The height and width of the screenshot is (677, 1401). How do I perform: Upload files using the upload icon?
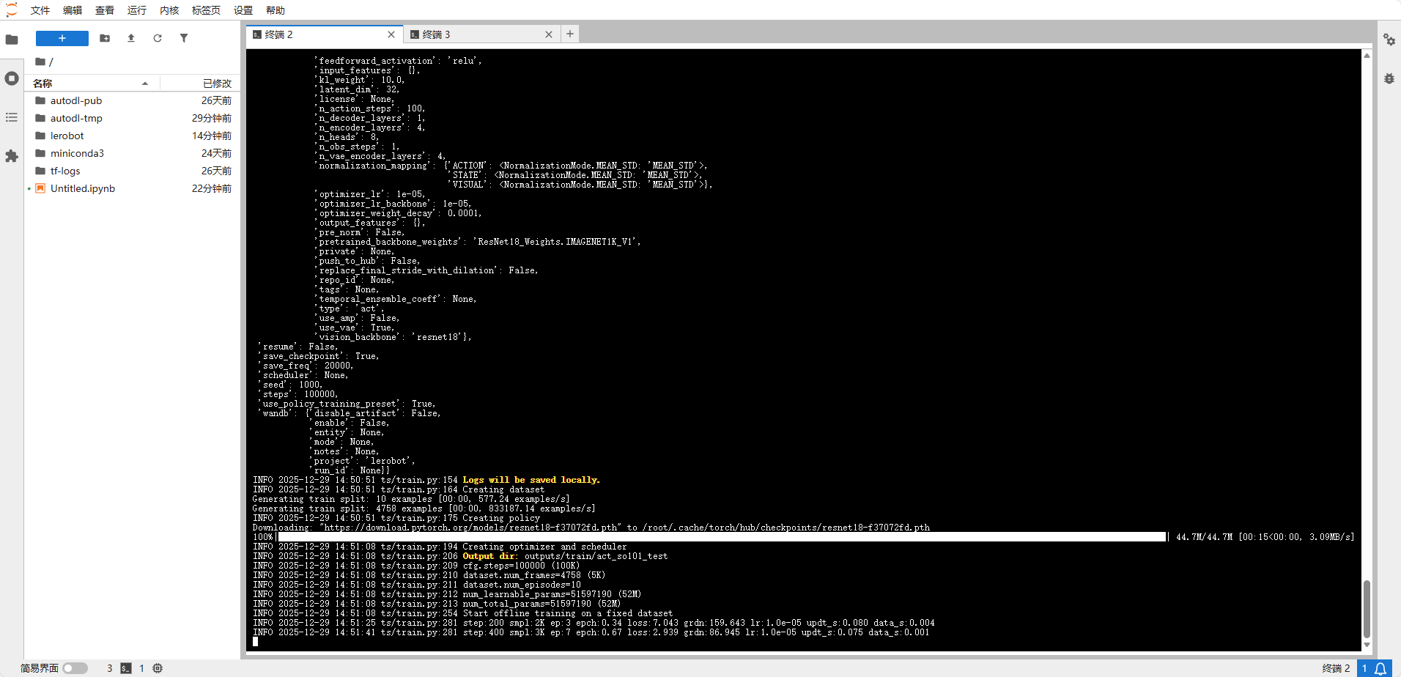(131, 38)
